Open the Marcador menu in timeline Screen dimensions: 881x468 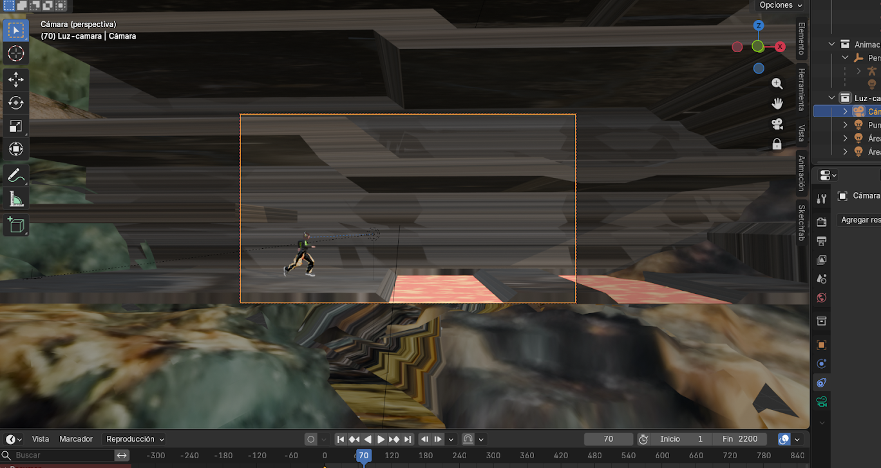click(76, 439)
